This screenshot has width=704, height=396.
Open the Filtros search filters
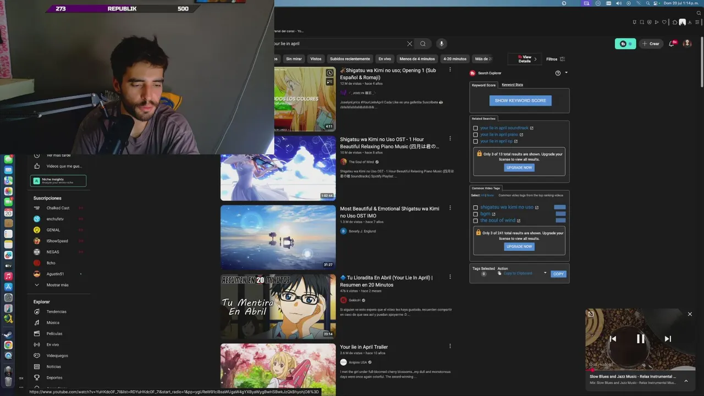pos(555,59)
